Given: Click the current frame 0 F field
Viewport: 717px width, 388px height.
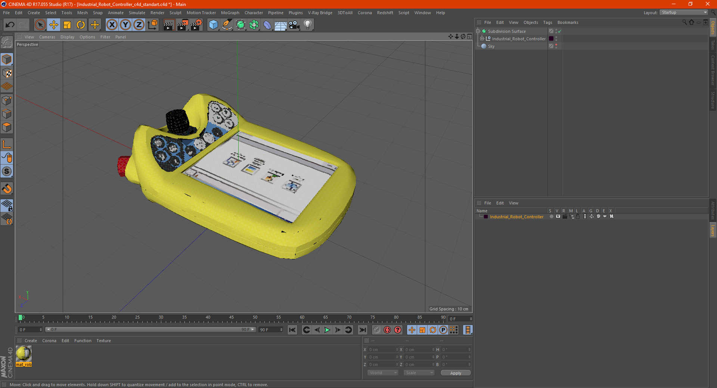Looking at the screenshot, I should (x=30, y=329).
